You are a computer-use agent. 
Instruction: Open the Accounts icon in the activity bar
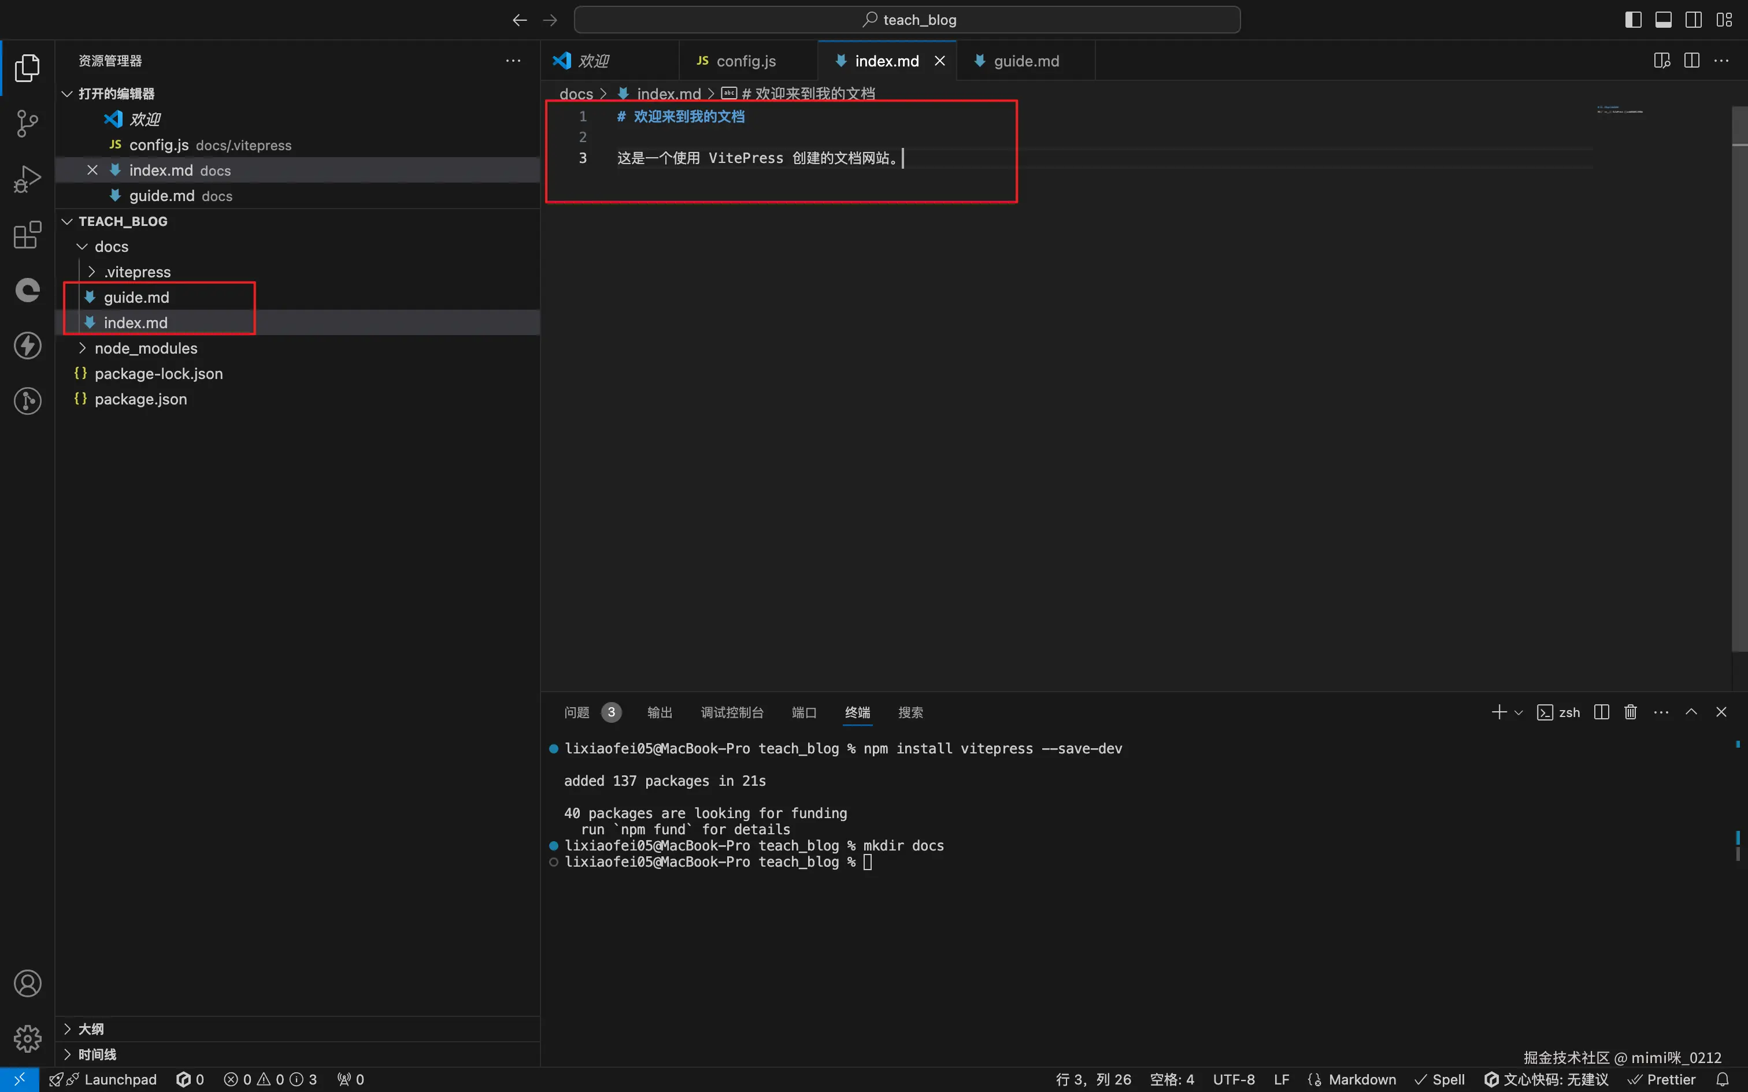pos(27,983)
